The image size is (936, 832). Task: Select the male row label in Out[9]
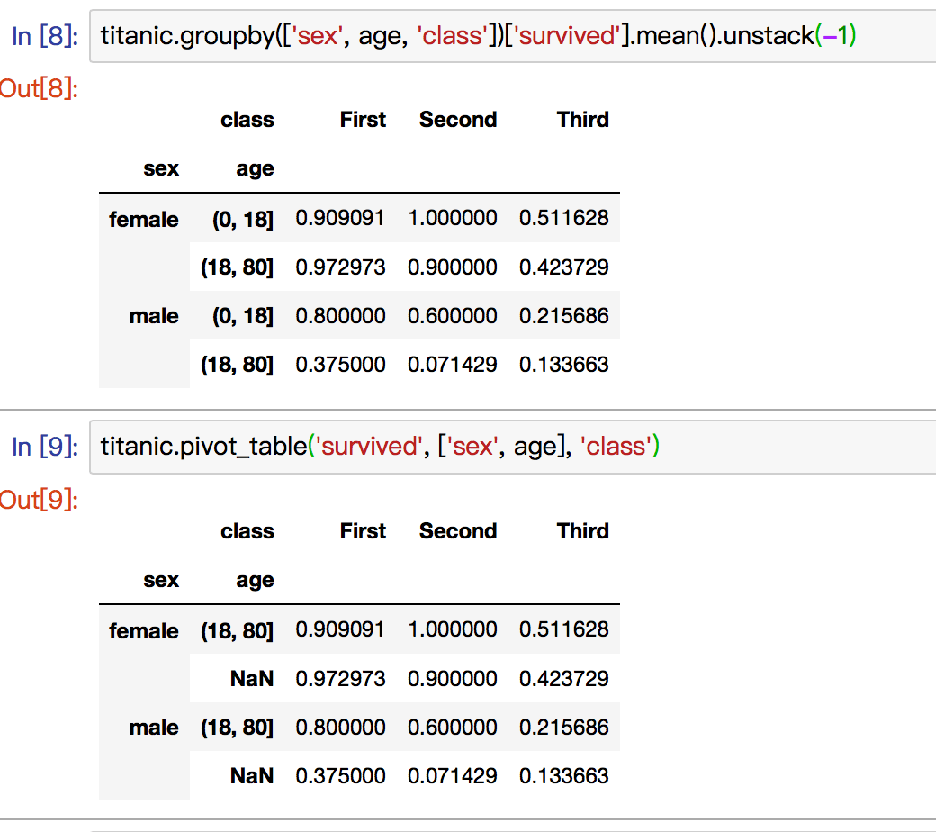point(153,727)
